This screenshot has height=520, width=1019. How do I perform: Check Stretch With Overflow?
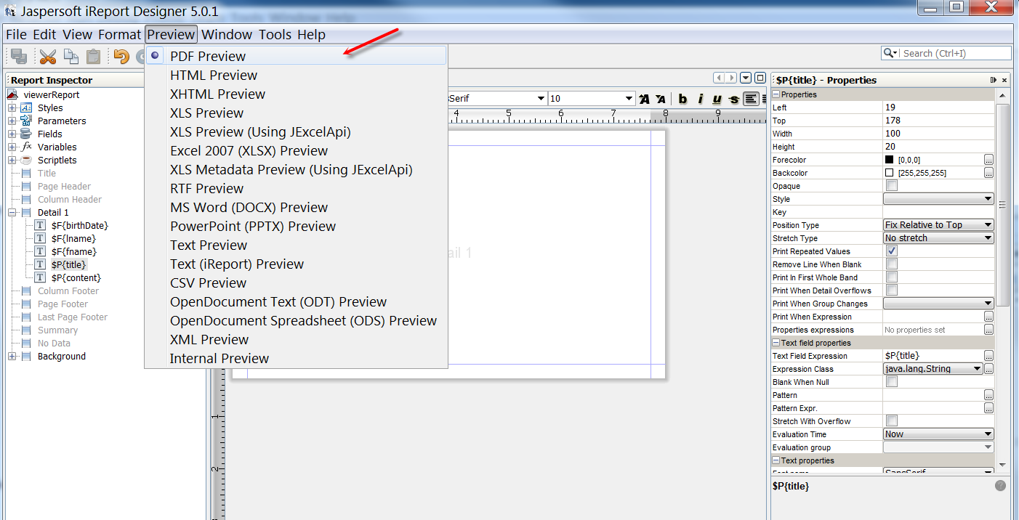pyautogui.click(x=890, y=421)
